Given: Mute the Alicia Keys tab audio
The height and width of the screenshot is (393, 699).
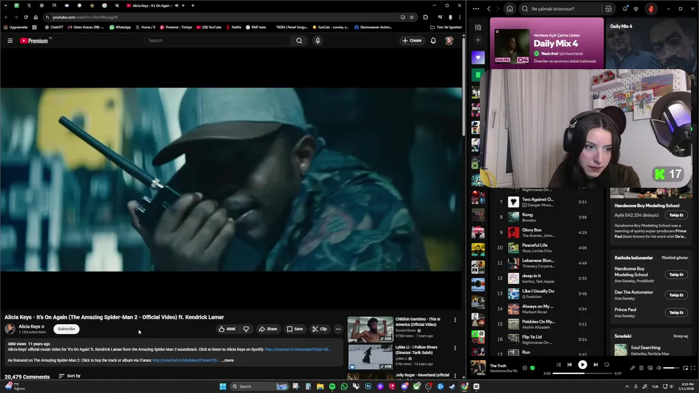Looking at the screenshot, I should click(x=176, y=5).
